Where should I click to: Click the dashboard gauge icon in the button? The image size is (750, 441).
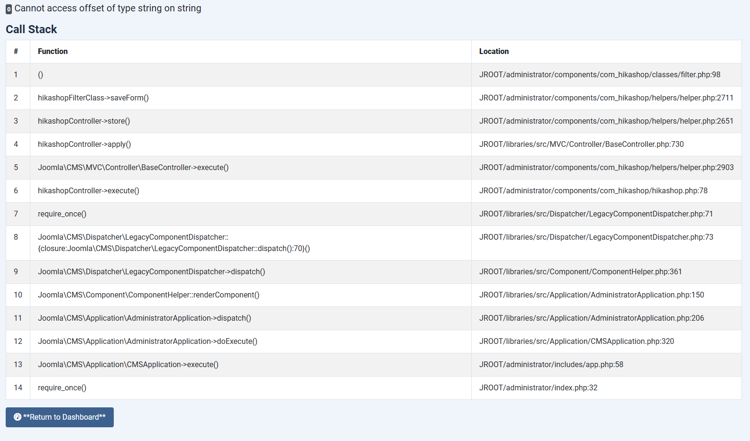[x=18, y=417]
